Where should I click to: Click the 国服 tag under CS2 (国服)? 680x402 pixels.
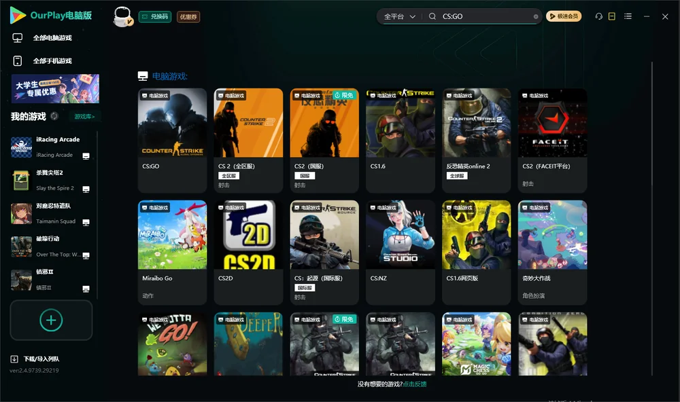click(x=305, y=176)
